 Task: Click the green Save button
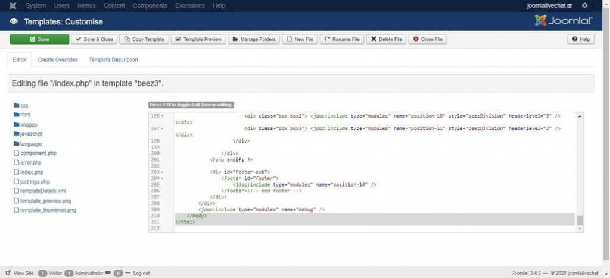[x=39, y=39]
